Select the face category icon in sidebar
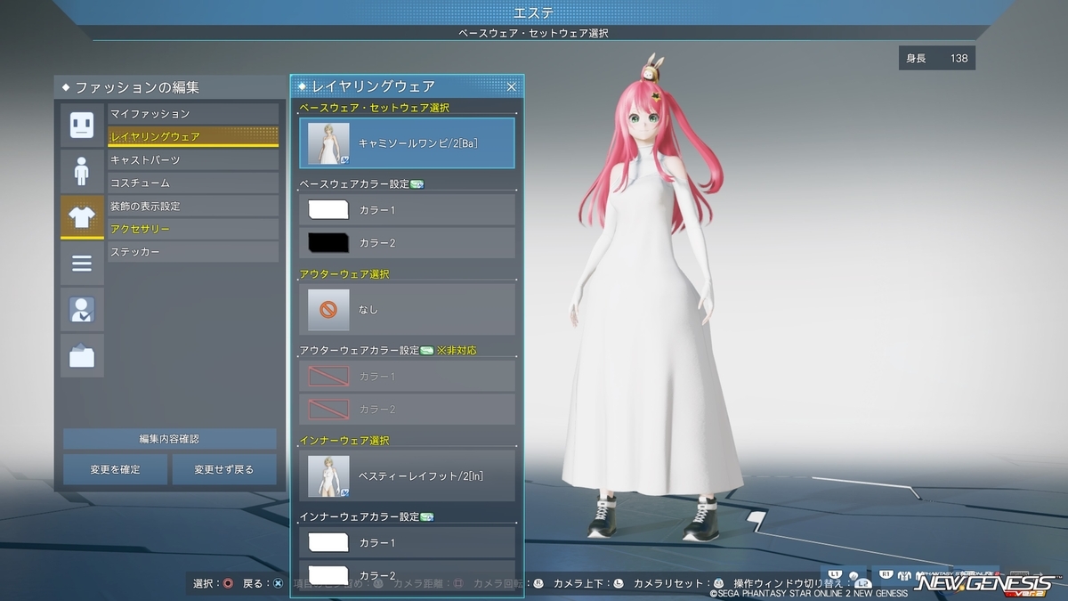Viewport: 1068px width, 601px height. coord(82,125)
